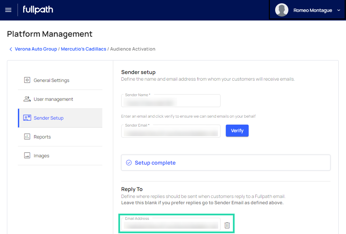The width and height of the screenshot is (346, 234).
Task: Go back using the breadcrumb chevron arrow
Action: (11, 49)
